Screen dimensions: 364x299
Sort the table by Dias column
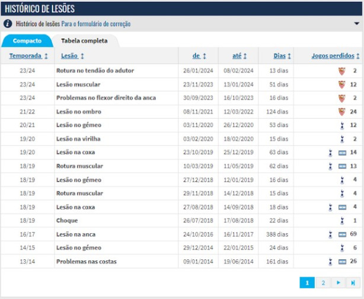282,56
